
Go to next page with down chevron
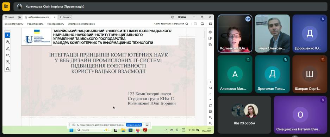click(x=210, y=100)
